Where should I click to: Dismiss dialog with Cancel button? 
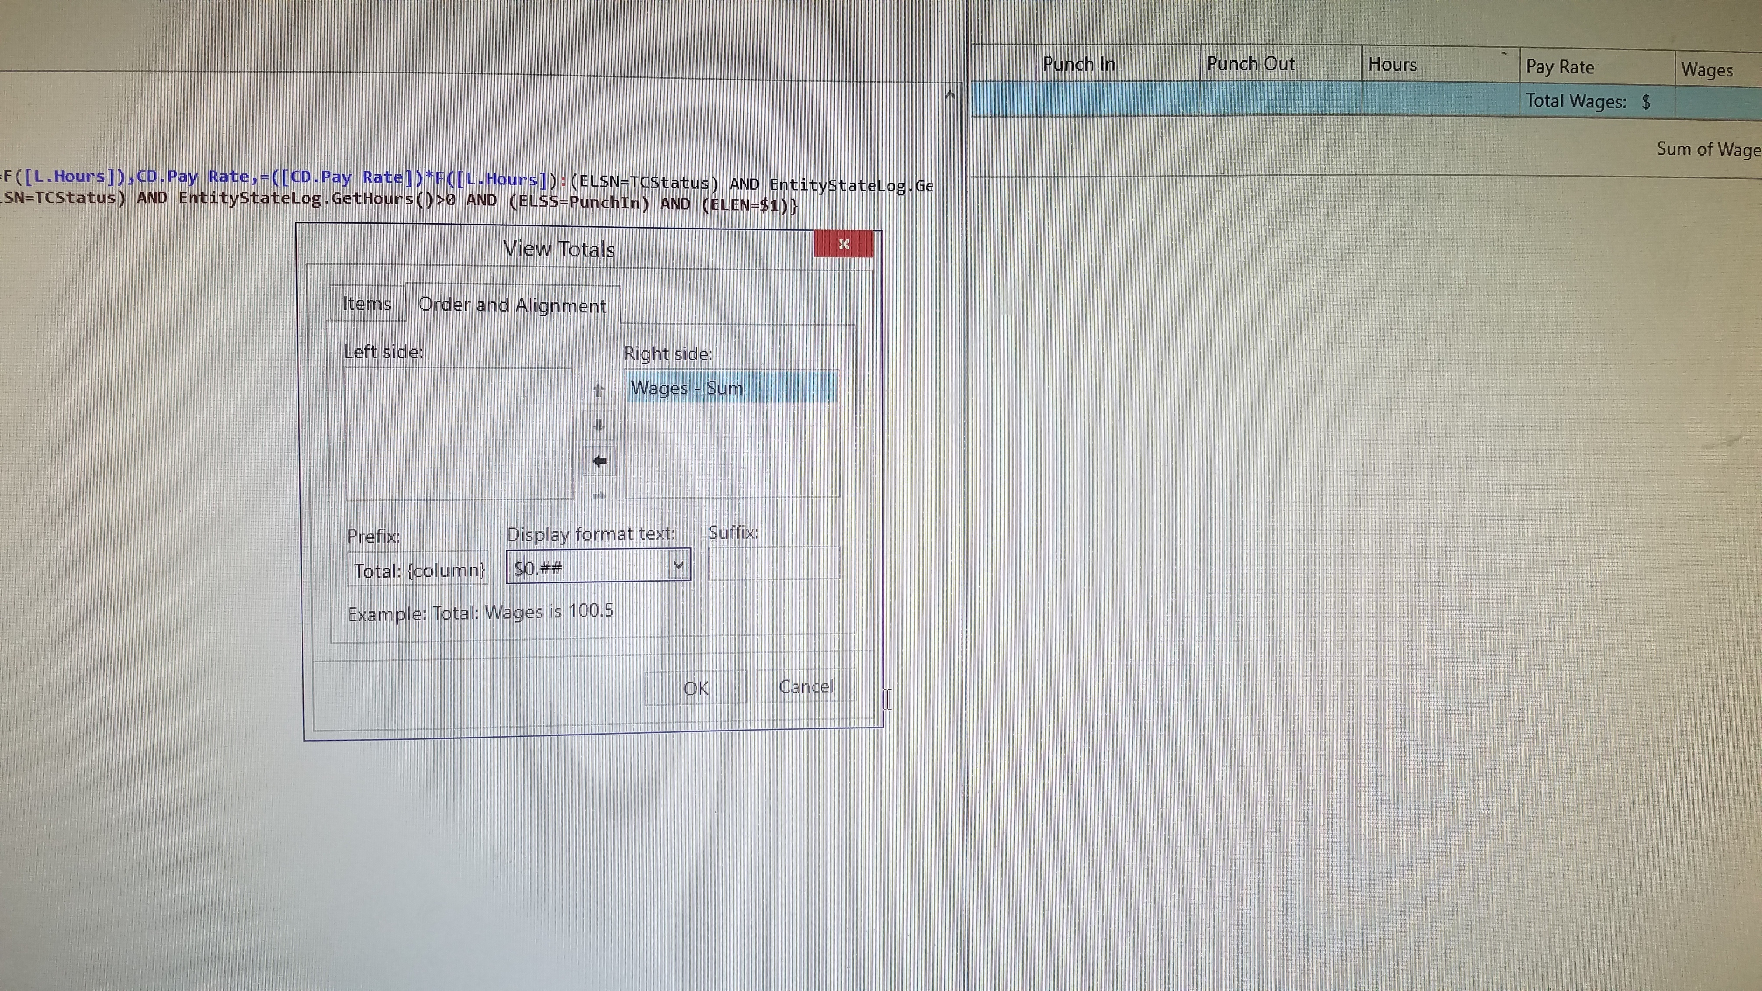click(806, 686)
